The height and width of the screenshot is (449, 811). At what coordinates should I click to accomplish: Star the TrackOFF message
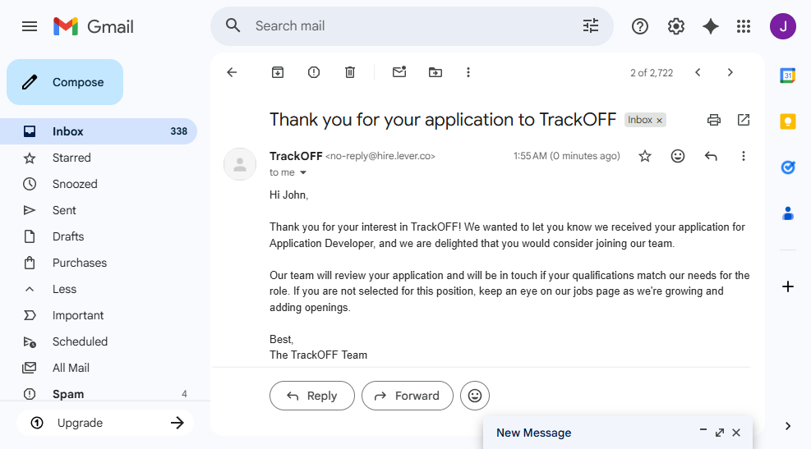[x=645, y=156]
